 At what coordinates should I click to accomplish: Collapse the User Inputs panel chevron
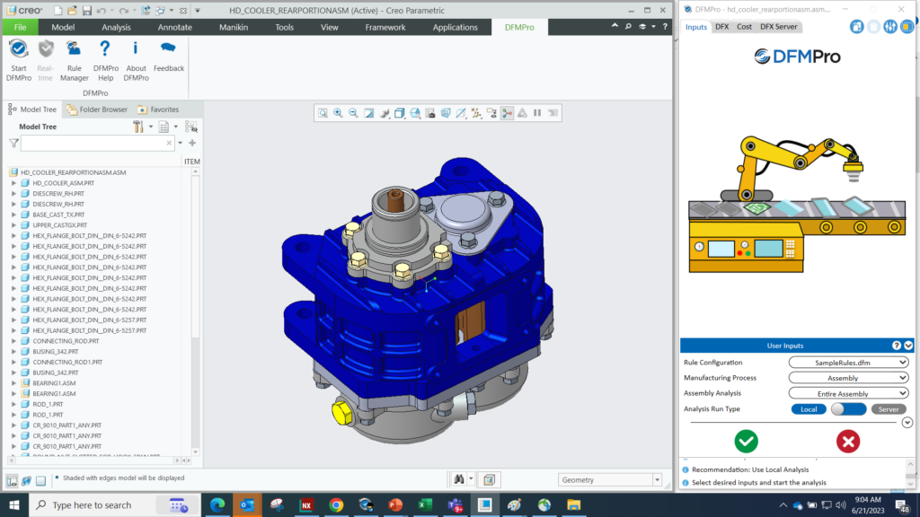[x=908, y=346]
